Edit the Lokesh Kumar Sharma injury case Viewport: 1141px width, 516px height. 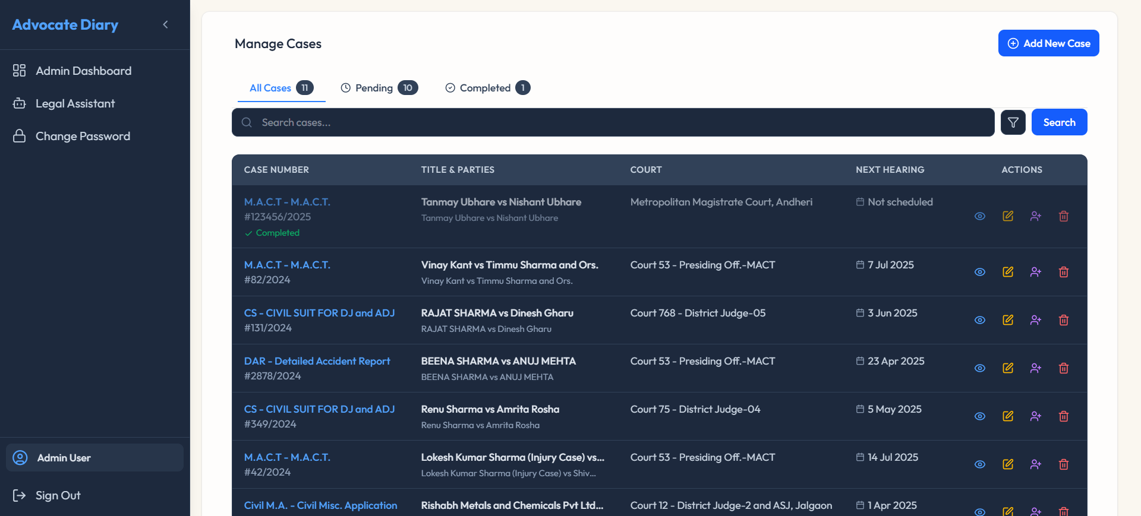coord(1008,464)
